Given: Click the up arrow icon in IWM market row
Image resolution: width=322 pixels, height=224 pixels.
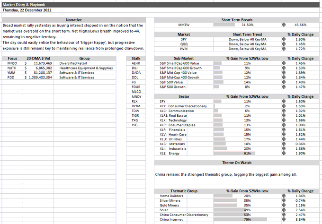Looking at the screenshot, I should (284, 49).
